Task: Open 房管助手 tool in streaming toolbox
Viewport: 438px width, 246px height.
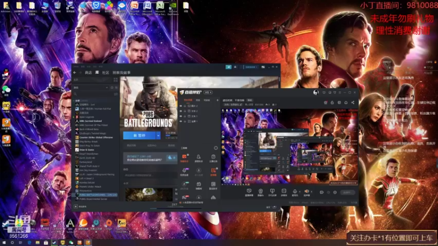Action: click(199, 158)
